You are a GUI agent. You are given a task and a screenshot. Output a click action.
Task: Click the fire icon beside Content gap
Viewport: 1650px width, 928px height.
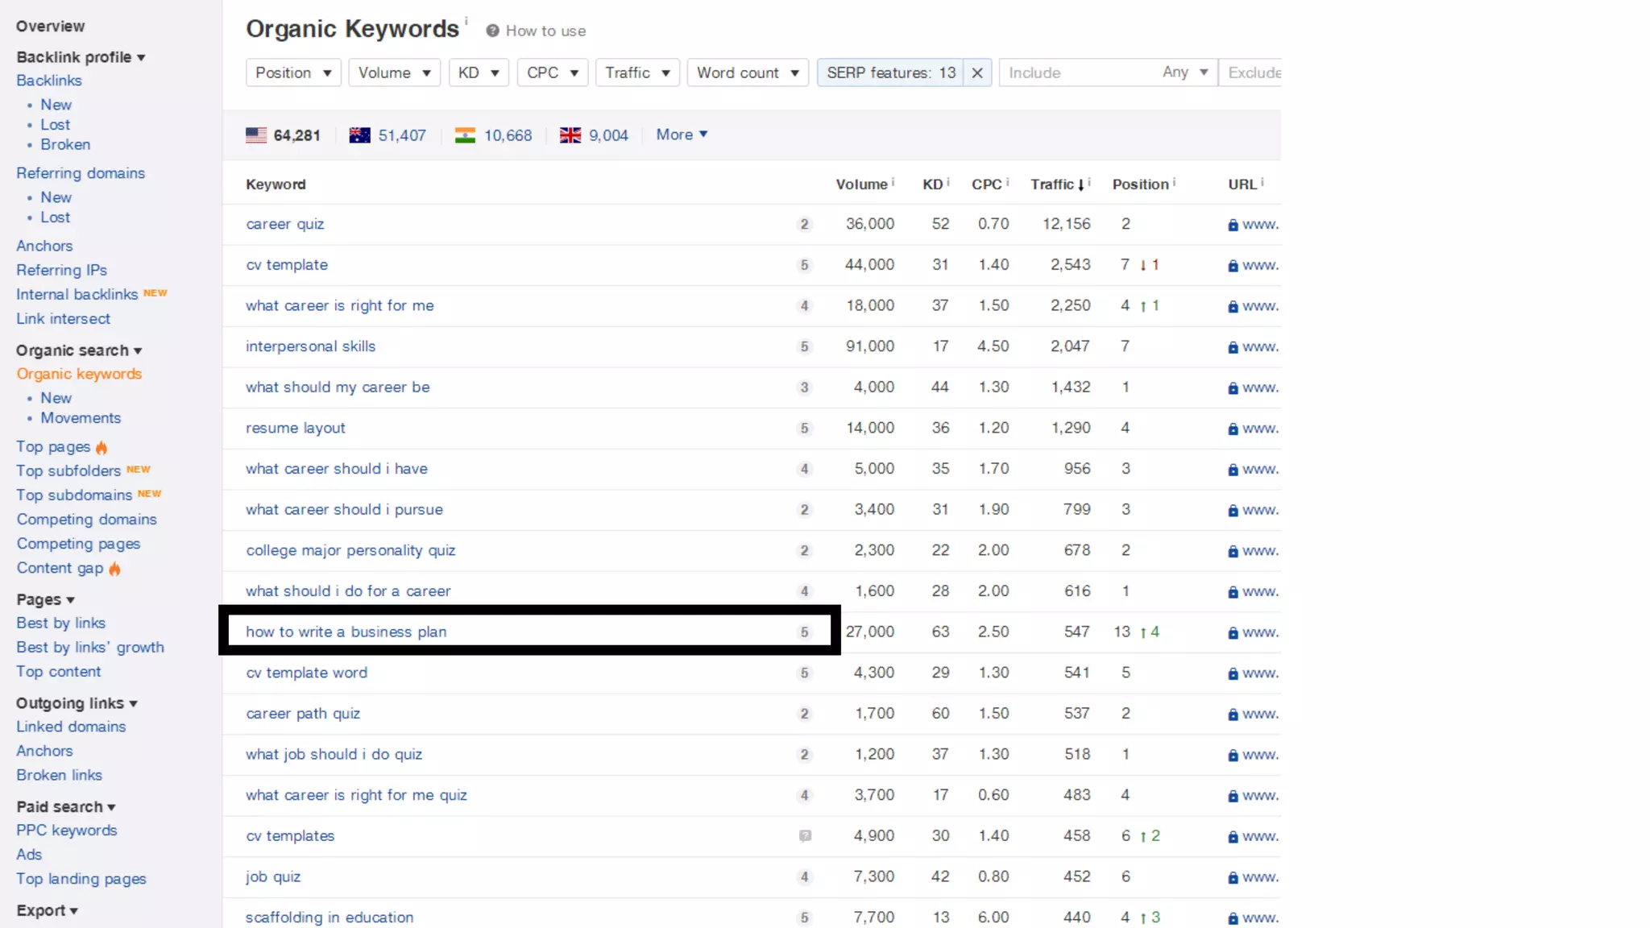[x=114, y=569]
